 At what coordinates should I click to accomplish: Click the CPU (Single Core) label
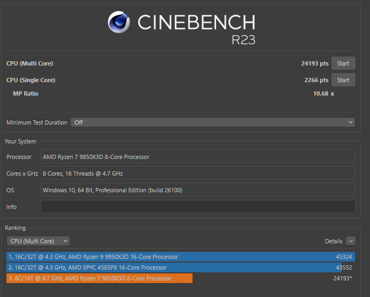tap(31, 80)
